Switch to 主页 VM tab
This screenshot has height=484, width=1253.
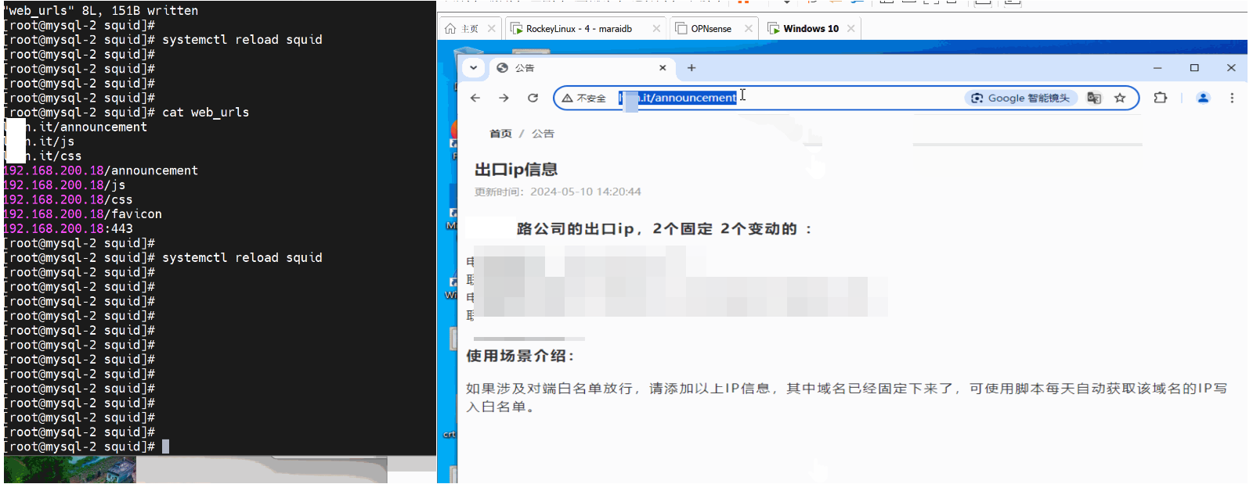(x=469, y=28)
